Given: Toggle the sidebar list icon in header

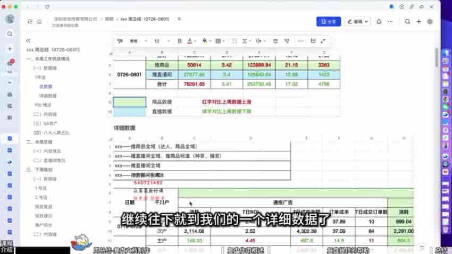Looking at the screenshot, I should tap(30, 22).
